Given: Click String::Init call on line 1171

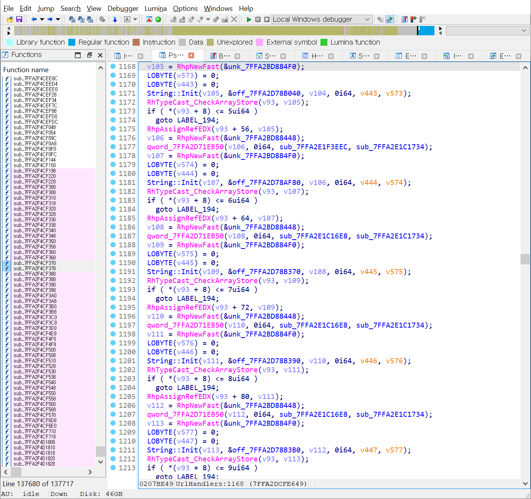Looking at the screenshot, I should click(173, 93).
